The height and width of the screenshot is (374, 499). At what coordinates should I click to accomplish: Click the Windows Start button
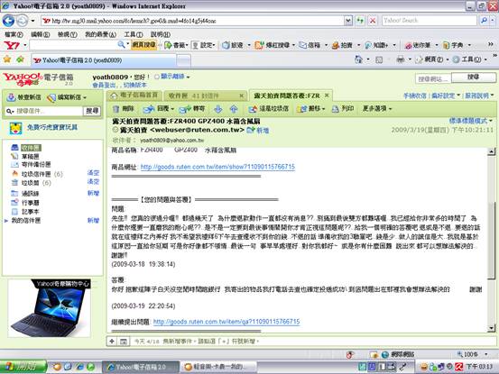[23, 367]
